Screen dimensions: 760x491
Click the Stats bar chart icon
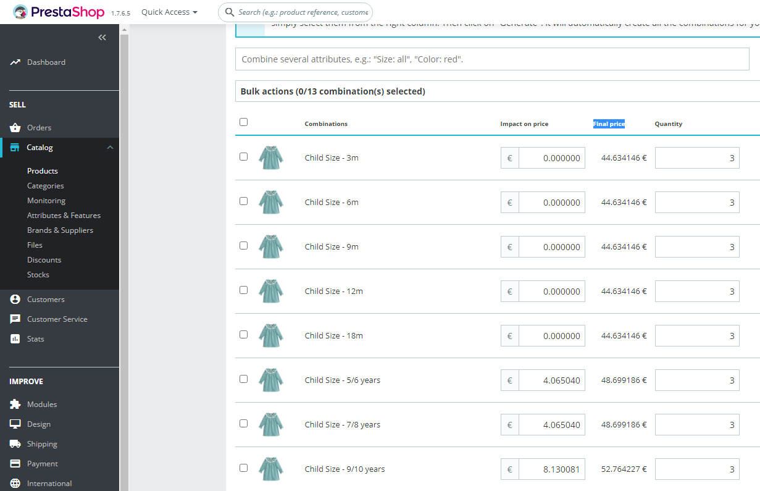coord(15,339)
